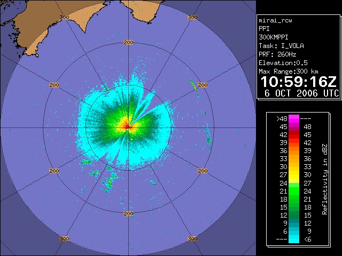Screen dimensions: 342x256
Task: Click the red echo core at radar center
Action: (127, 127)
